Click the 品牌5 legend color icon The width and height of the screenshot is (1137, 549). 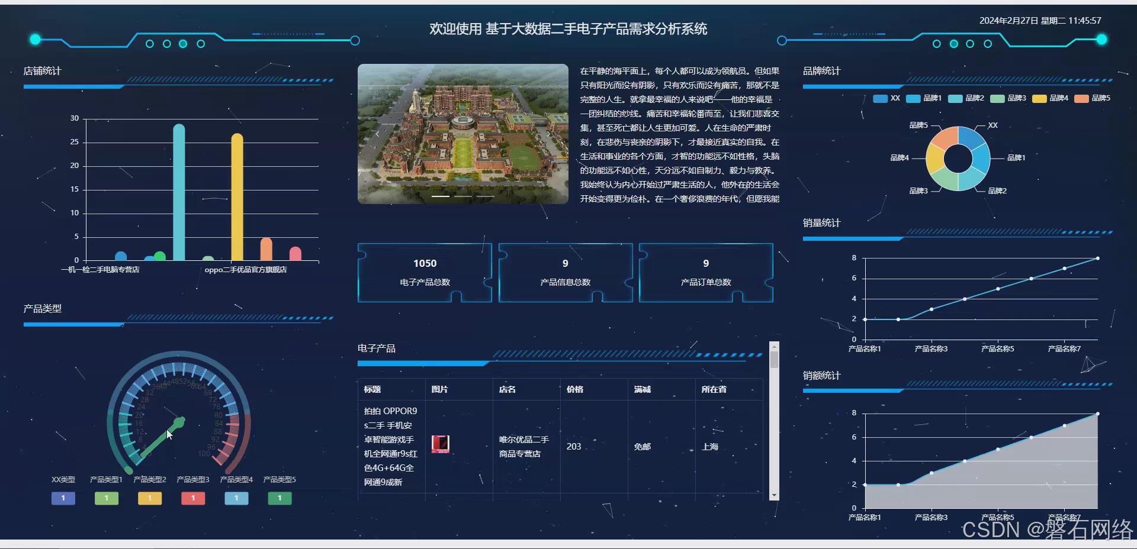point(1081,99)
